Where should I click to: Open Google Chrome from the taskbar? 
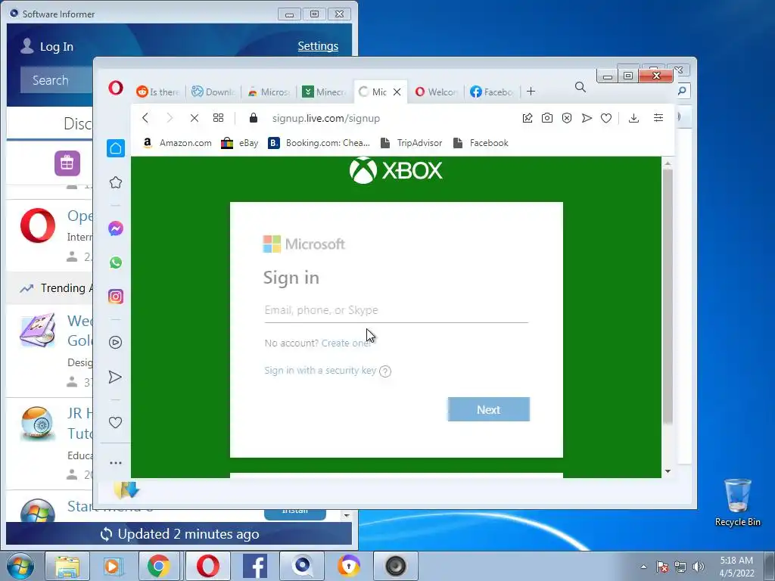click(159, 566)
